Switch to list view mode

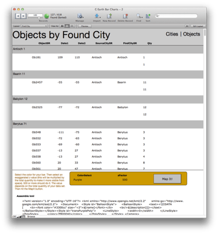pos(67,26)
